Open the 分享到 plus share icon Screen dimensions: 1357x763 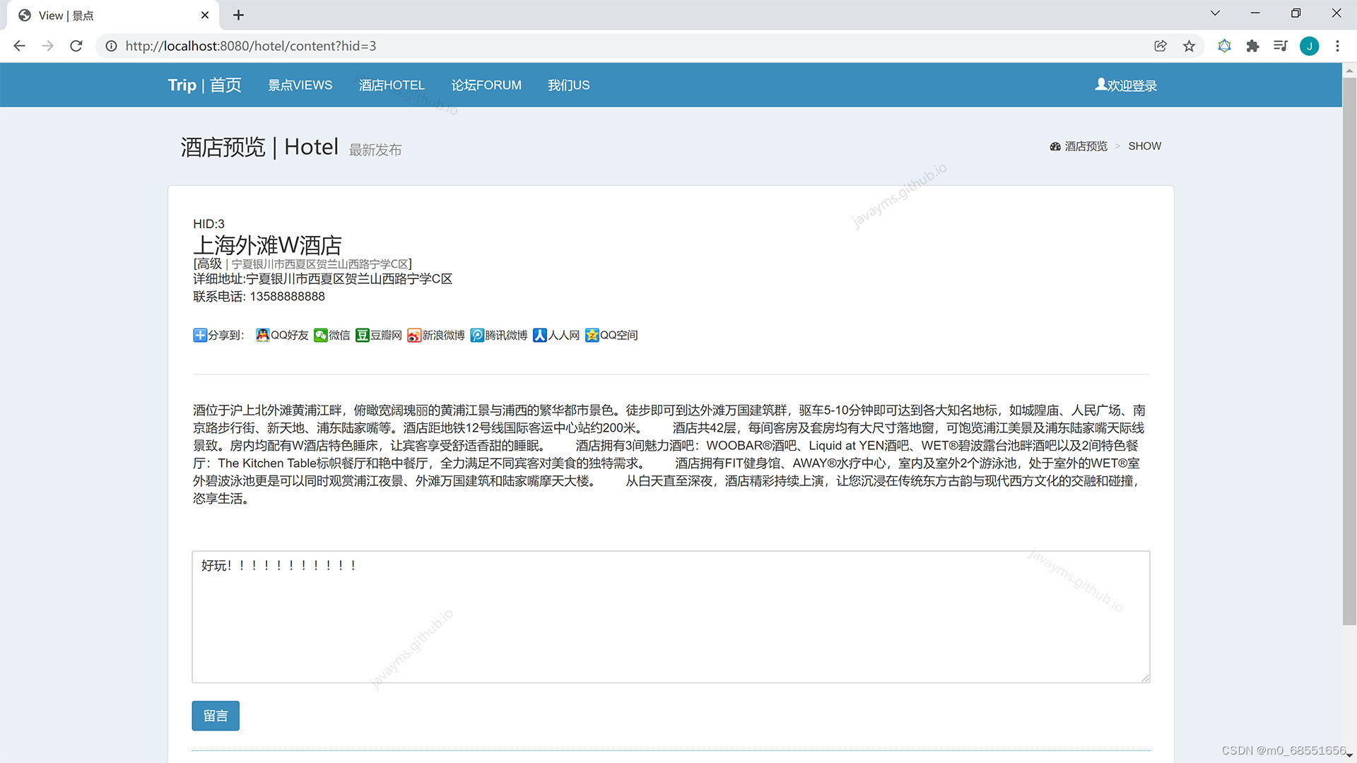coord(200,335)
